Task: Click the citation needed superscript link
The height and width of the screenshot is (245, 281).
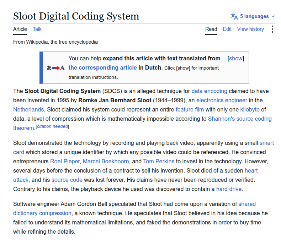Action: [x=52, y=126]
